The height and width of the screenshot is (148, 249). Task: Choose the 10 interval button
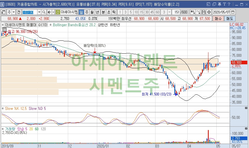(x=136, y=12)
